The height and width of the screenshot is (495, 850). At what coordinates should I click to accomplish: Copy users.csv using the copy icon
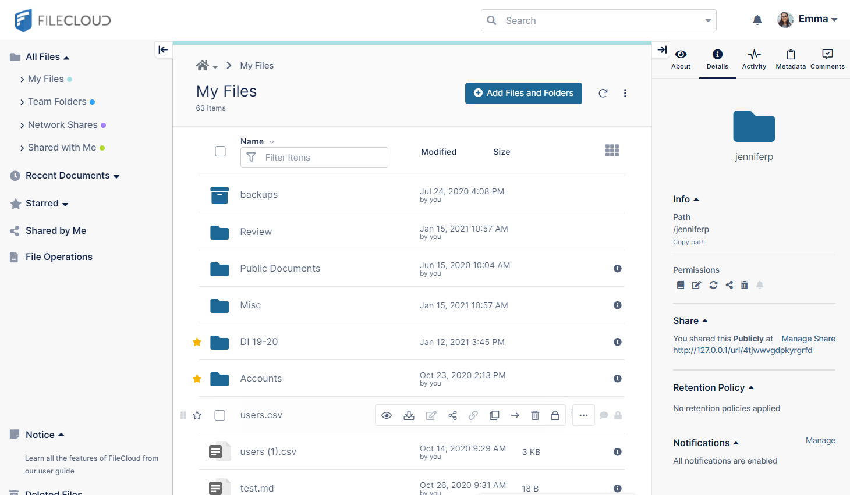click(494, 415)
